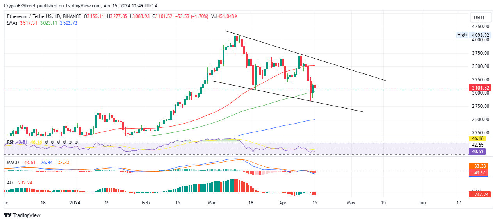Click the High 4093.92 price marker

[x=473, y=35]
